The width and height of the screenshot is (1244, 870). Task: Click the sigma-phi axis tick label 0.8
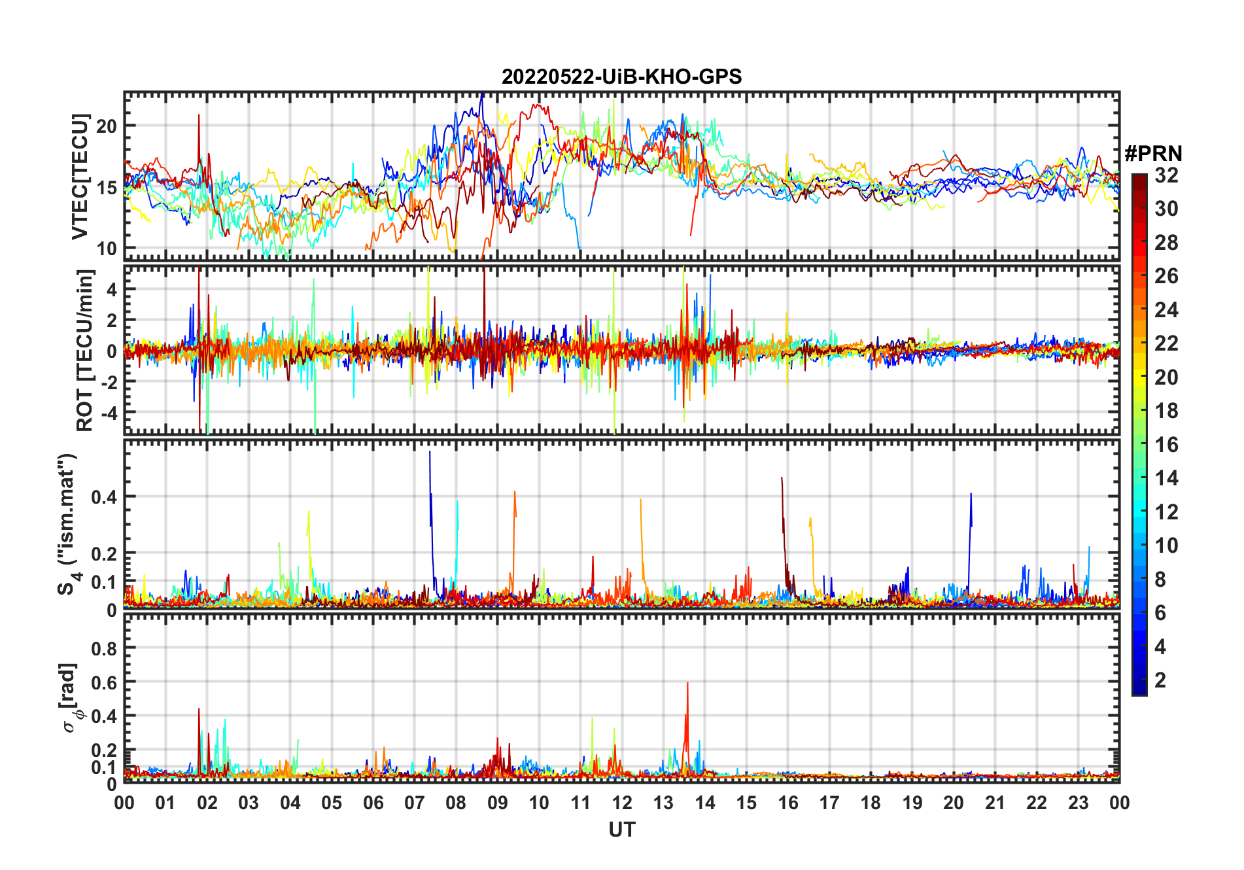104,648
